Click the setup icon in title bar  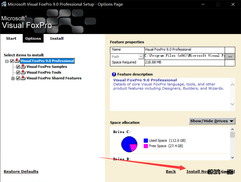point(4,4)
